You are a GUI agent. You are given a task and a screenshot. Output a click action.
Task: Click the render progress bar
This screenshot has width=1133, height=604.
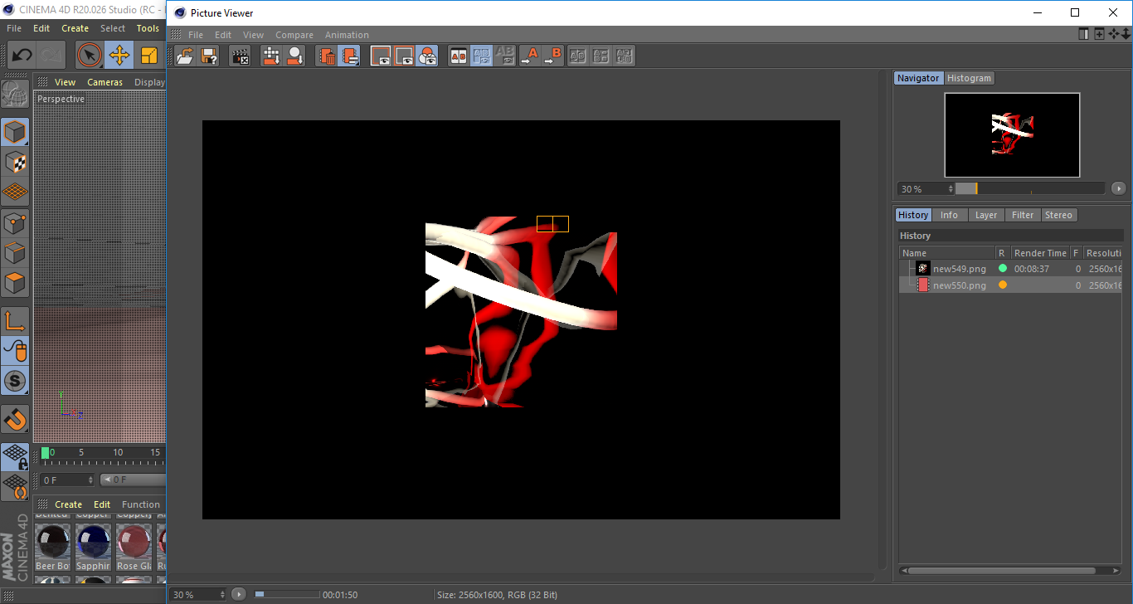(286, 595)
